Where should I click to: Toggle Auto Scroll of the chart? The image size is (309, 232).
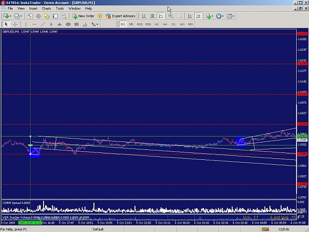(189, 16)
